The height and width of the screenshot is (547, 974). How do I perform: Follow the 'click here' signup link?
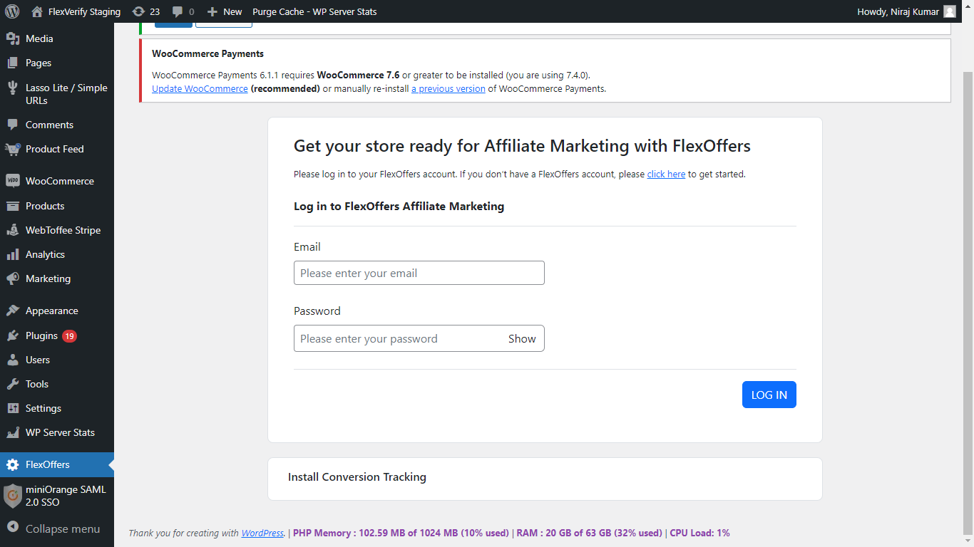pos(666,174)
